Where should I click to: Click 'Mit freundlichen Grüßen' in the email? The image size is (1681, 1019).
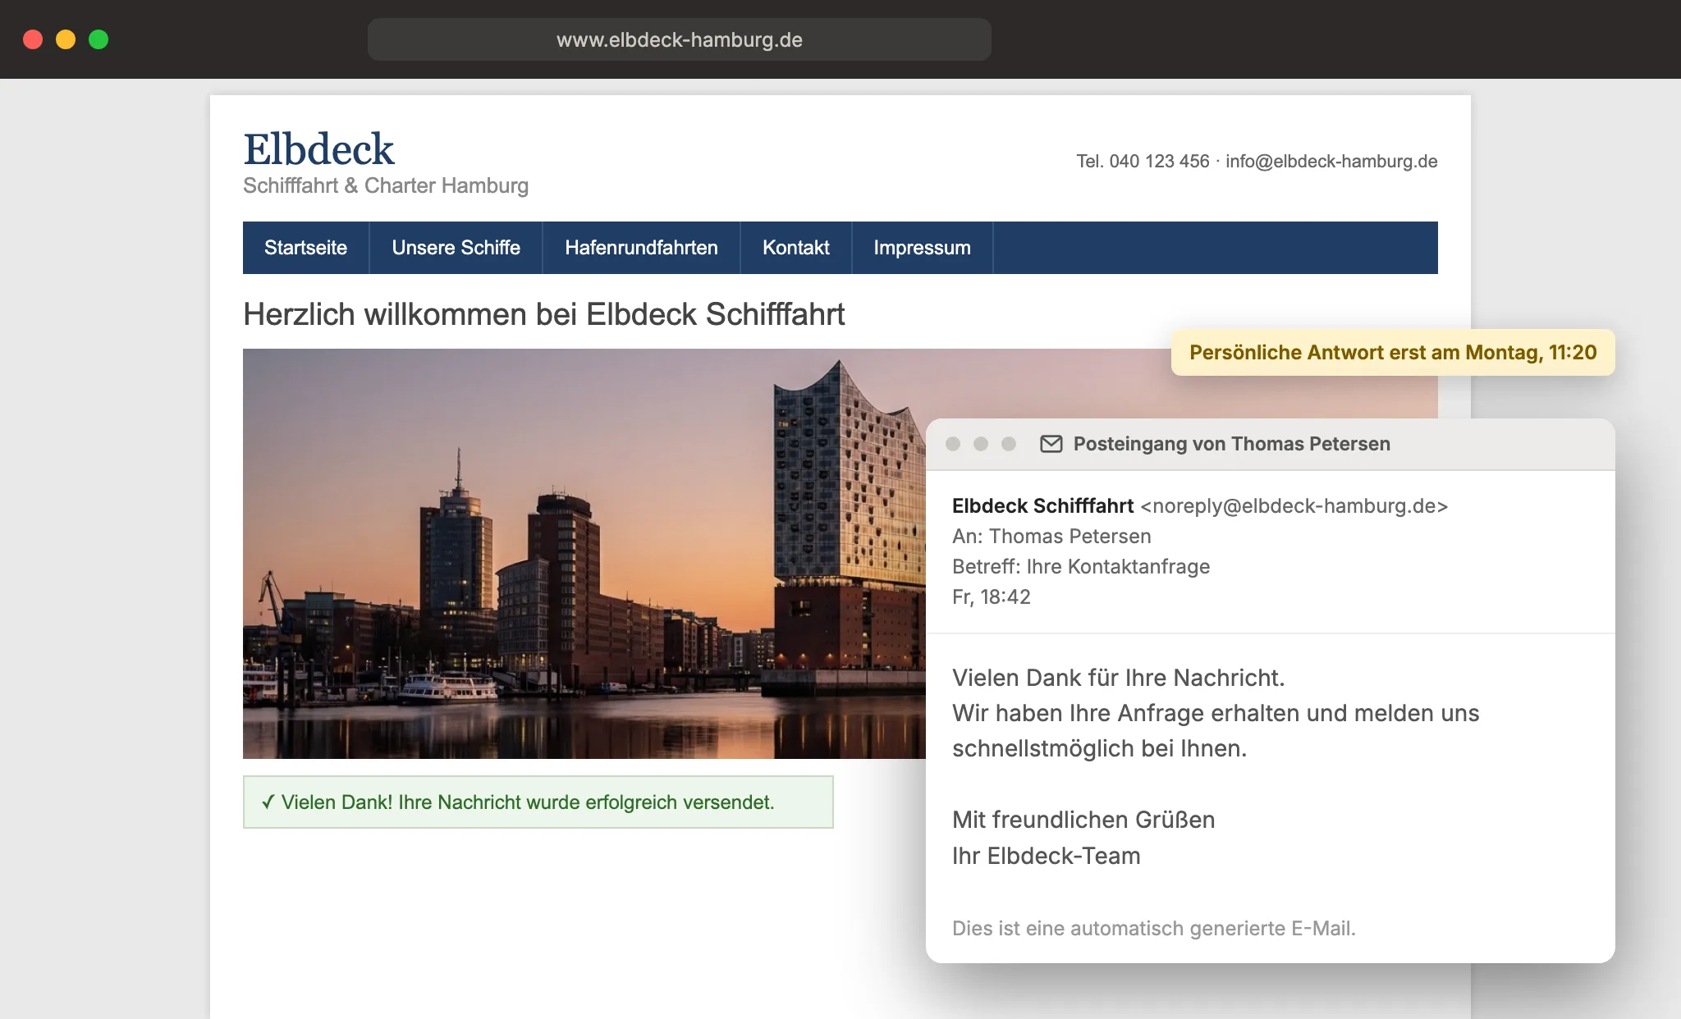1083,820
